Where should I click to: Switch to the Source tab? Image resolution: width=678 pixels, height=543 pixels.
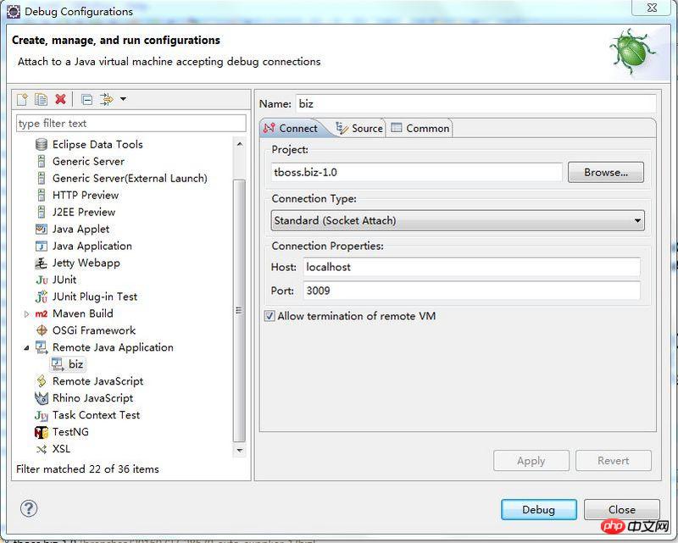coord(359,129)
